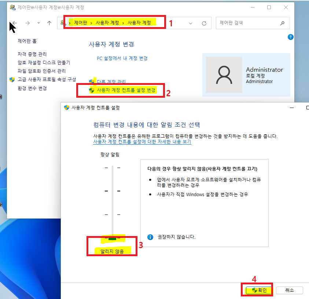Screen dimensions: 309x299
Task: Set UAC slider to second tick level
Action: pyautogui.click(x=113, y=191)
